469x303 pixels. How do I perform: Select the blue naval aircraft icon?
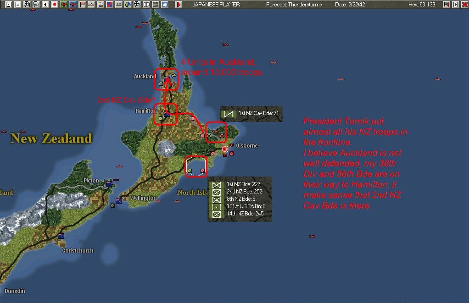pyautogui.click(x=73, y=4)
